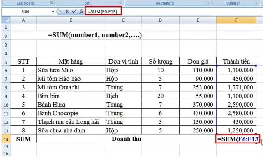Select the Bim bim cell

tap(71, 96)
